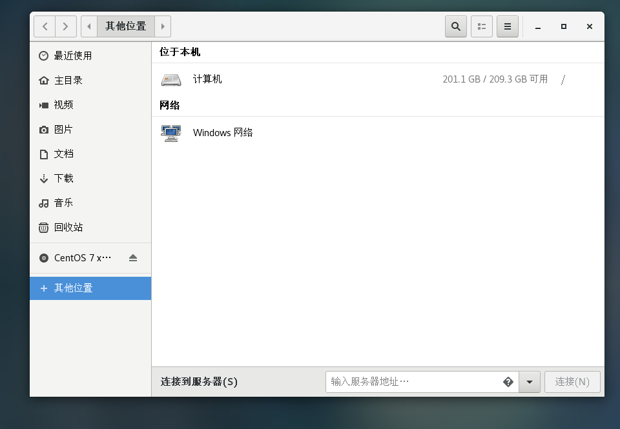
Task: Close the file manager window
Action: [x=590, y=26]
